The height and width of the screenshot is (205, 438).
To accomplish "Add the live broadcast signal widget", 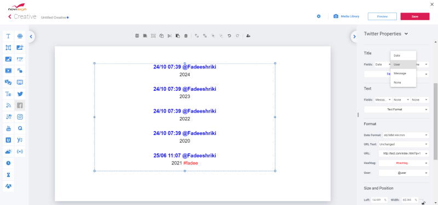I will [20, 151].
